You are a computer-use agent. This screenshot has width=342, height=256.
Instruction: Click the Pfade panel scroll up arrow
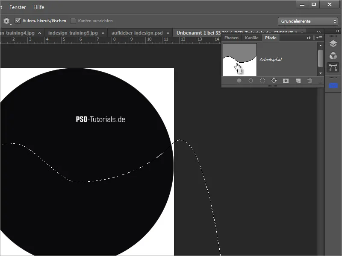(x=320, y=46)
